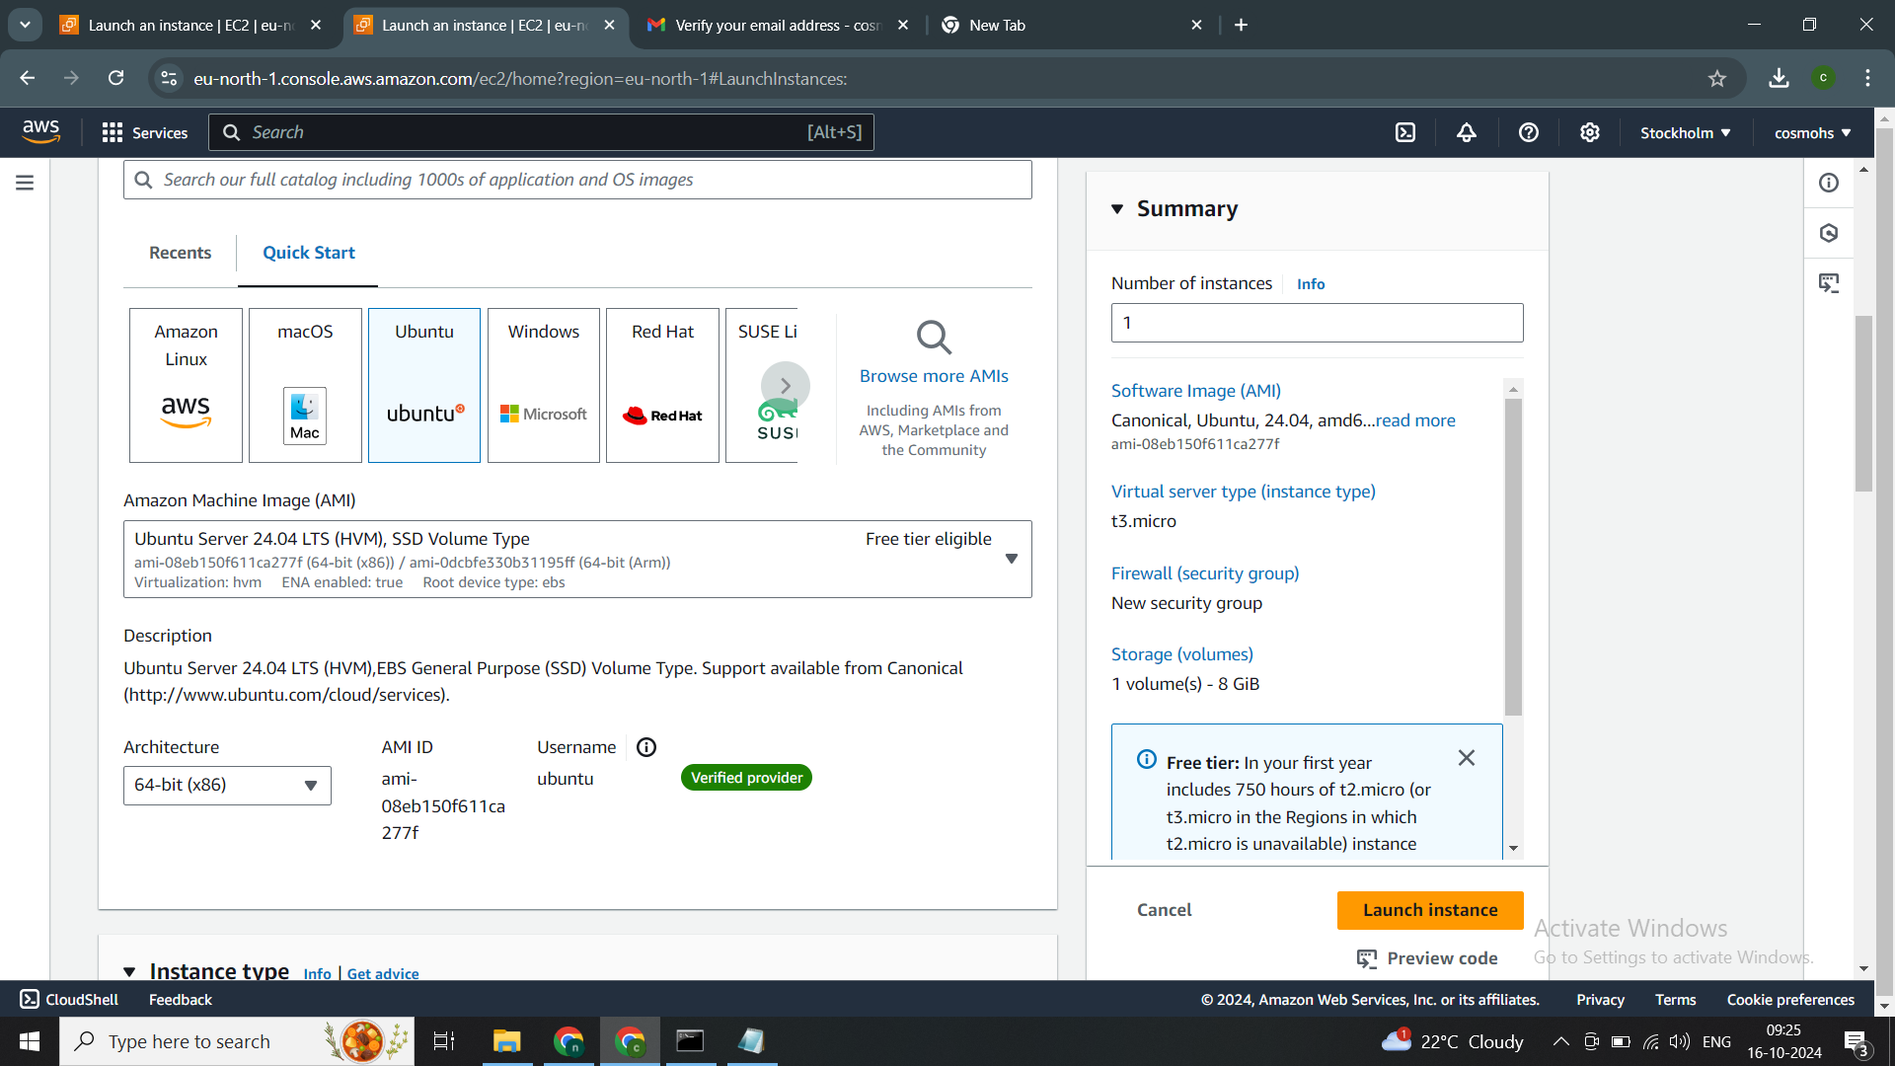Click the Username info icon
The height and width of the screenshot is (1066, 1895).
646,747
